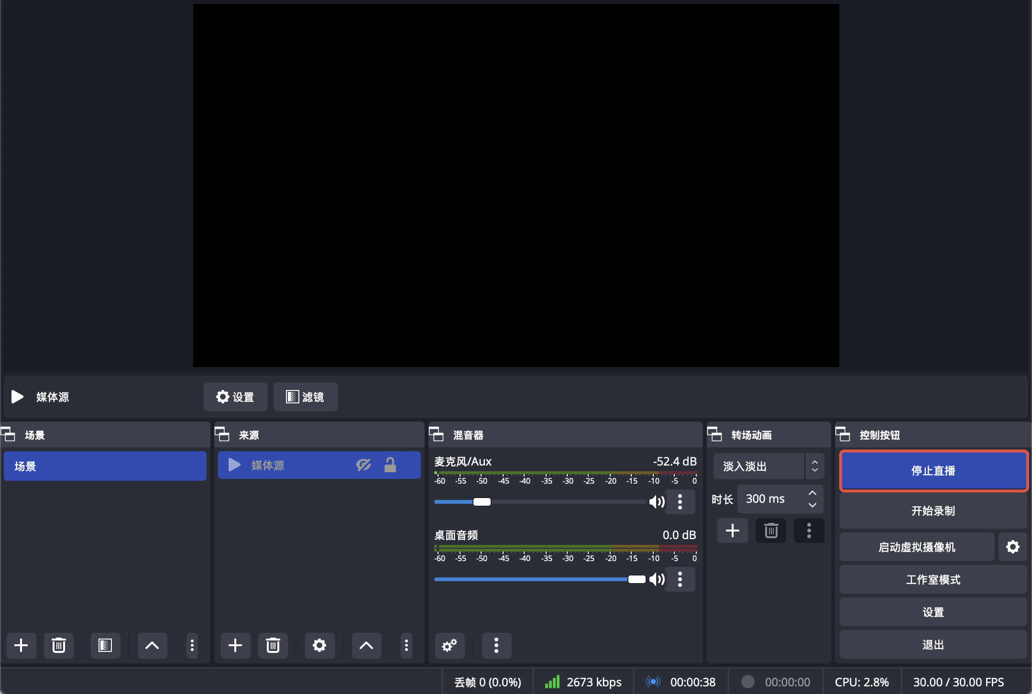Image resolution: width=1032 pixels, height=694 pixels.
Task: Toggle lock on 媒体源 source
Action: point(390,465)
